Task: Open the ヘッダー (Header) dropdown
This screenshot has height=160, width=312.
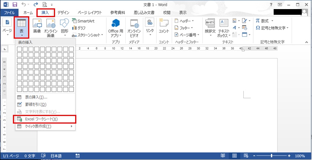Action: click(x=184, y=21)
